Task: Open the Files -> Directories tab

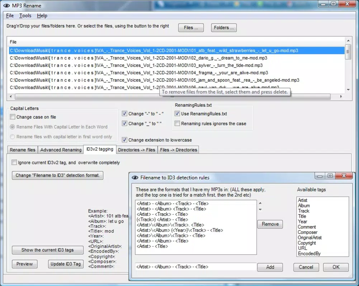Action: (x=179, y=150)
